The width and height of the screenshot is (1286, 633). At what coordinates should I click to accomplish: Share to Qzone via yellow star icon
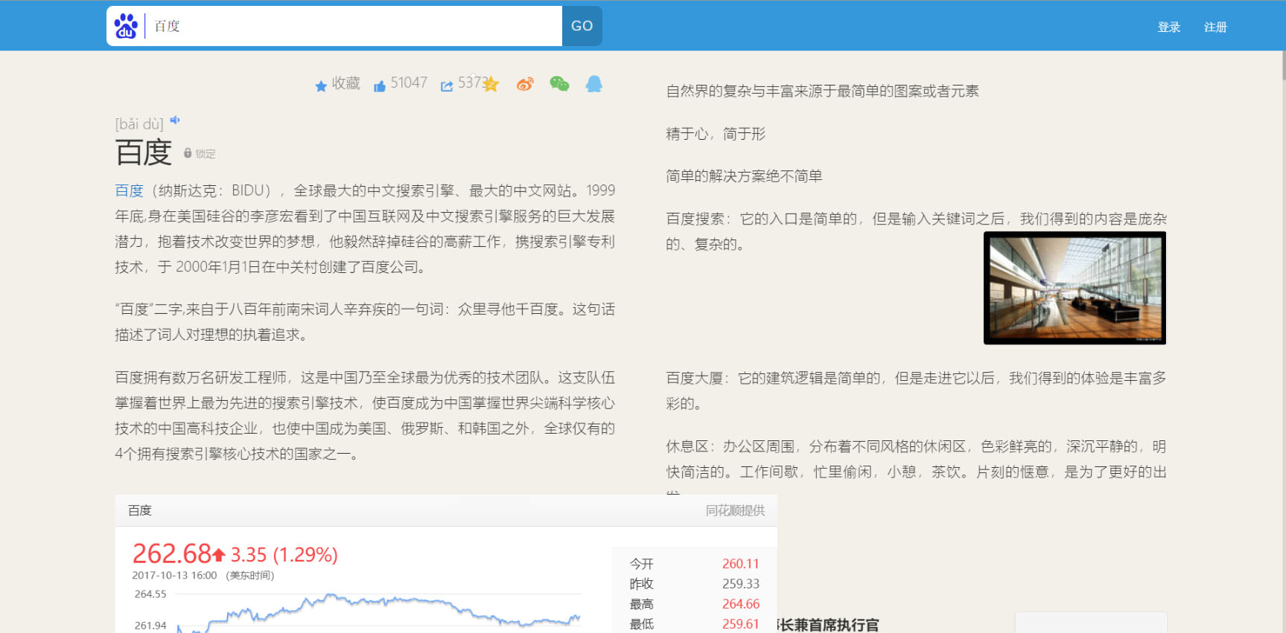pos(491,84)
